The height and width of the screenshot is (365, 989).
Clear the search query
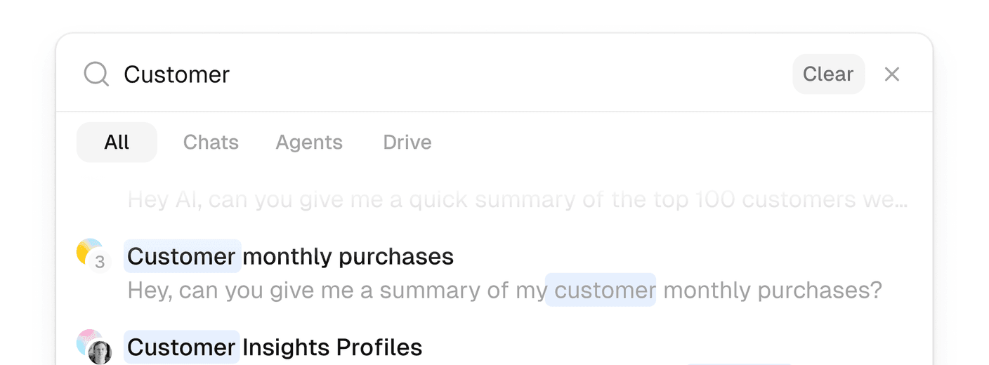point(828,74)
